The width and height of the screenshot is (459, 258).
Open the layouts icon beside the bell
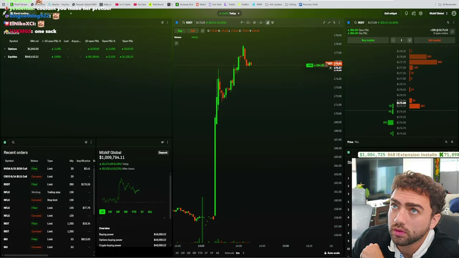pos(413,13)
